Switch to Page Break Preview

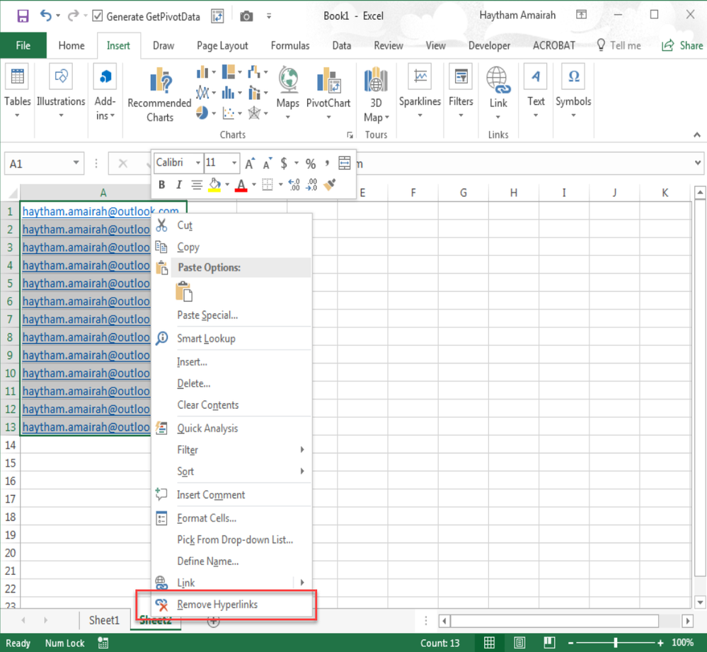pos(548,643)
